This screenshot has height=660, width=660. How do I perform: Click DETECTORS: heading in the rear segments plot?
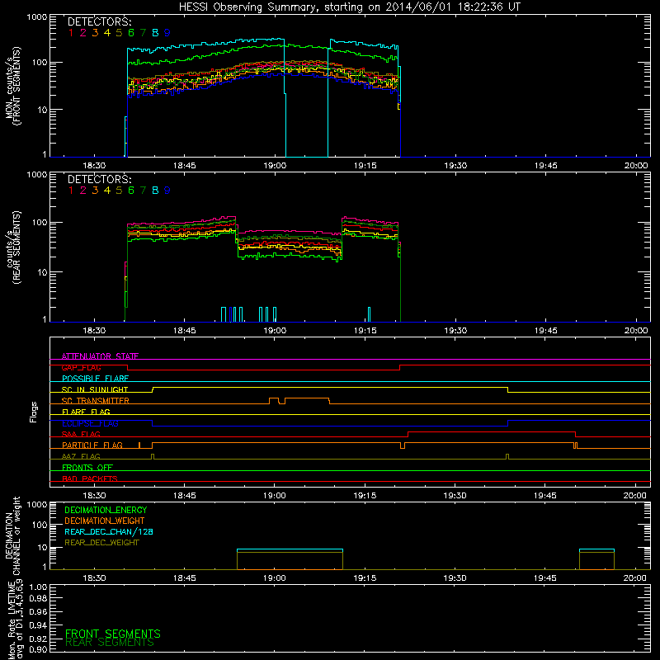[x=100, y=179]
